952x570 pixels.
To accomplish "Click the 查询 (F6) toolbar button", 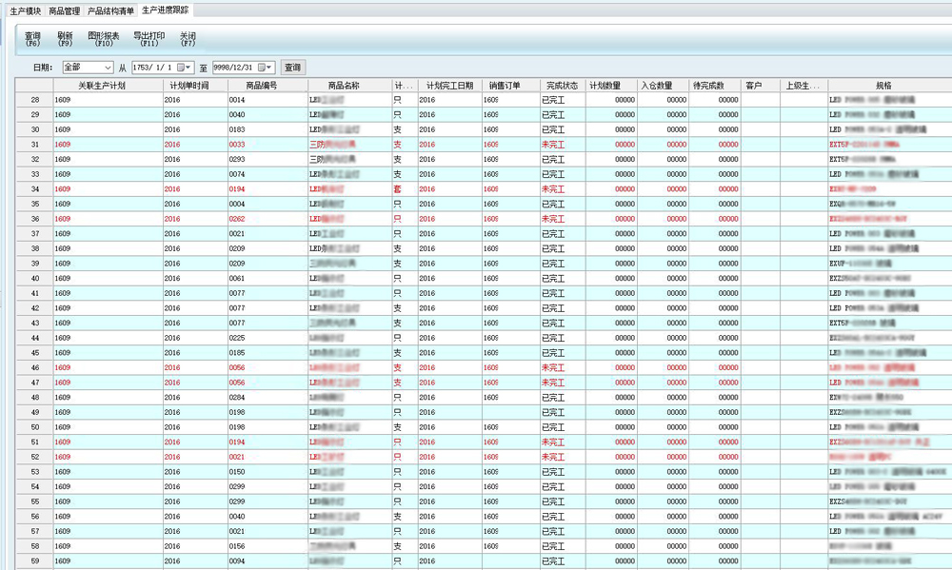I will click(x=32, y=39).
